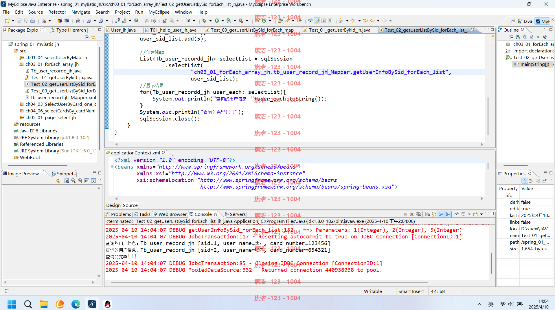Open the Type Hierarchy view tab
Screen dimensions: 555x310
pos(69,30)
